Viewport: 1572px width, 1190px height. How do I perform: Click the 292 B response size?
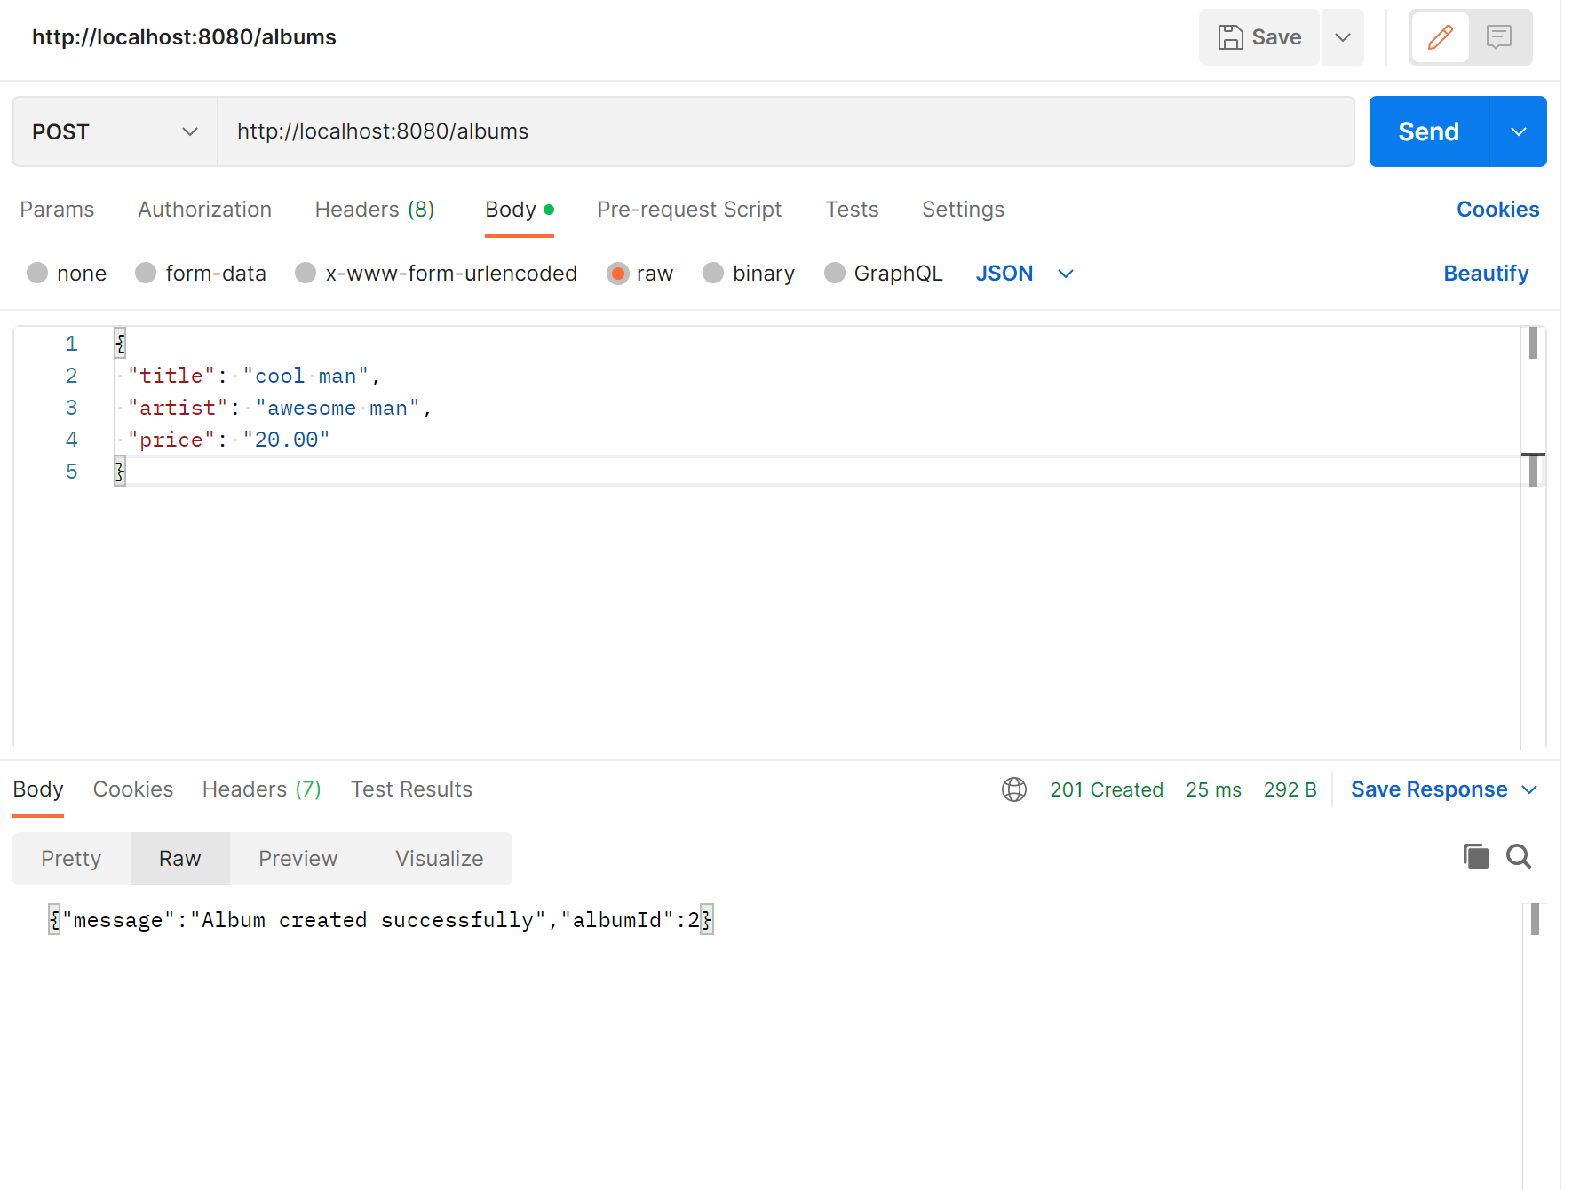point(1290,789)
